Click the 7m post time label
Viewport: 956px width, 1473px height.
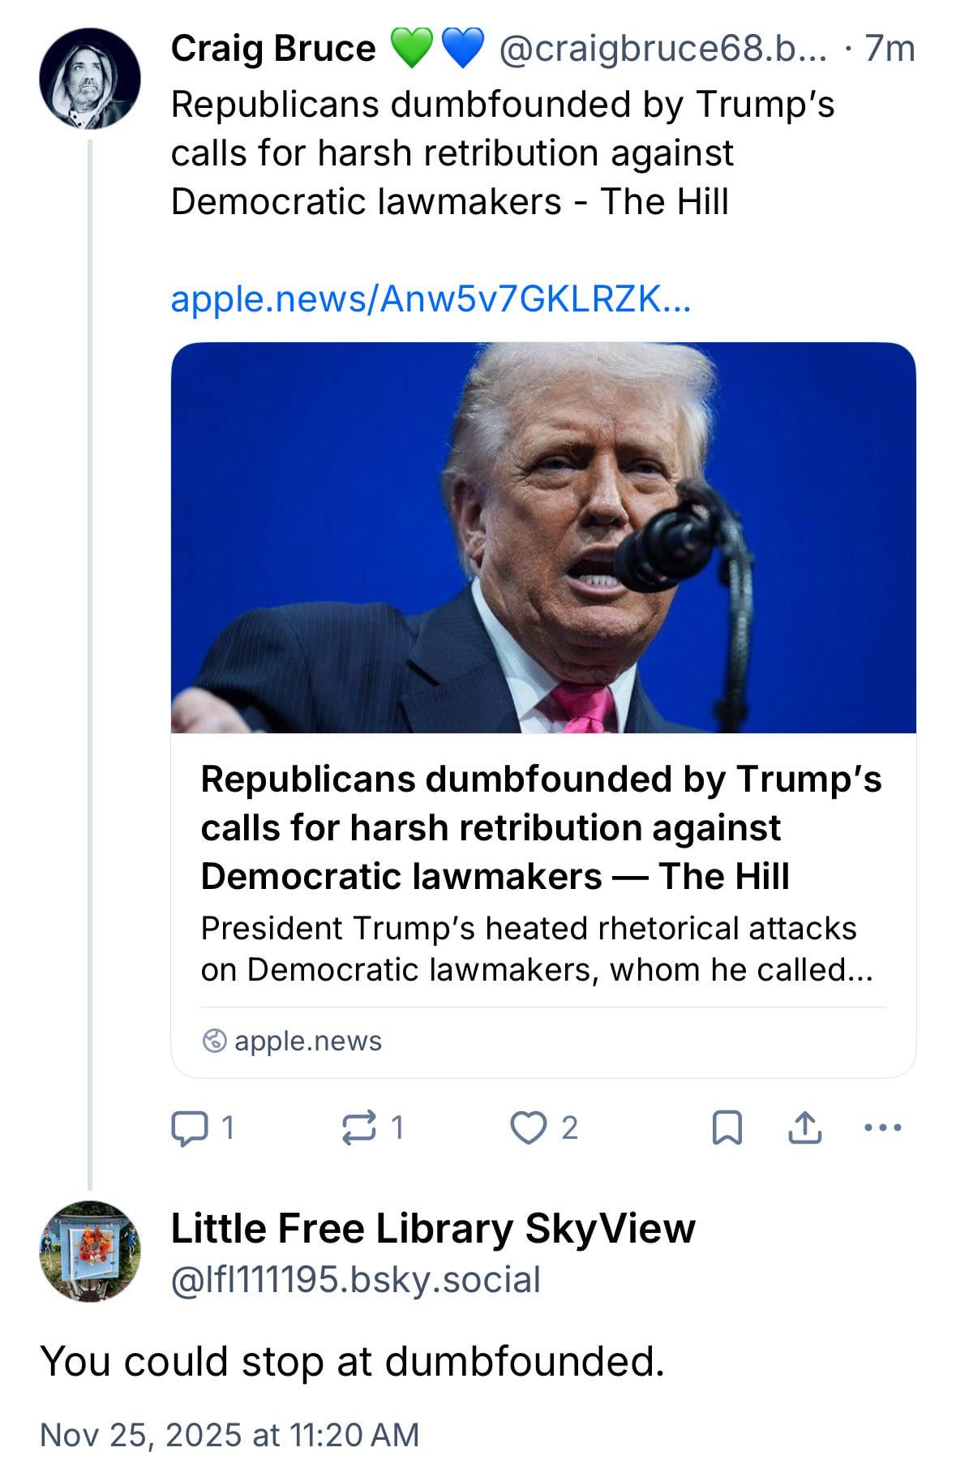(x=890, y=49)
